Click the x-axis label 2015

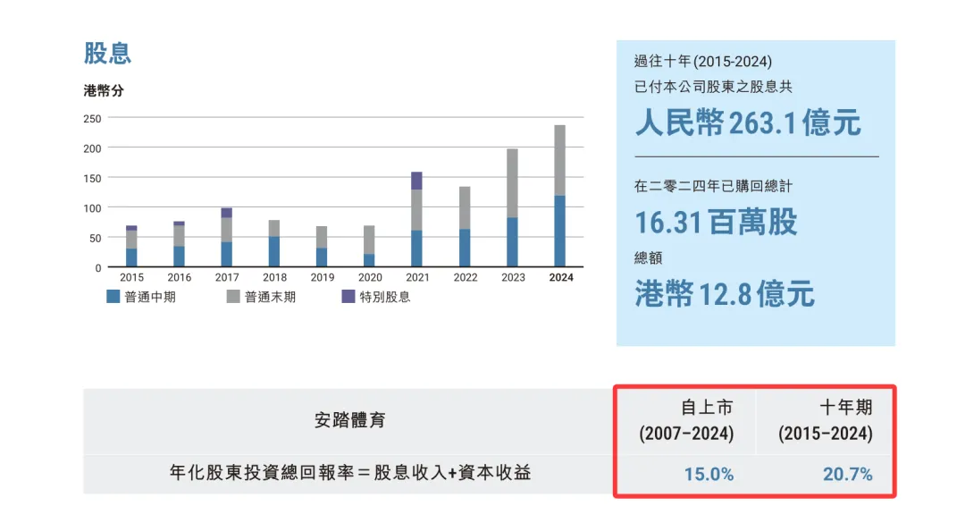pos(131,278)
